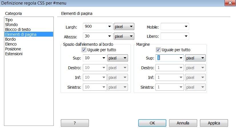This screenshot has height=129, width=236.
Task: Click the OK button
Action: click(x=152, y=123)
